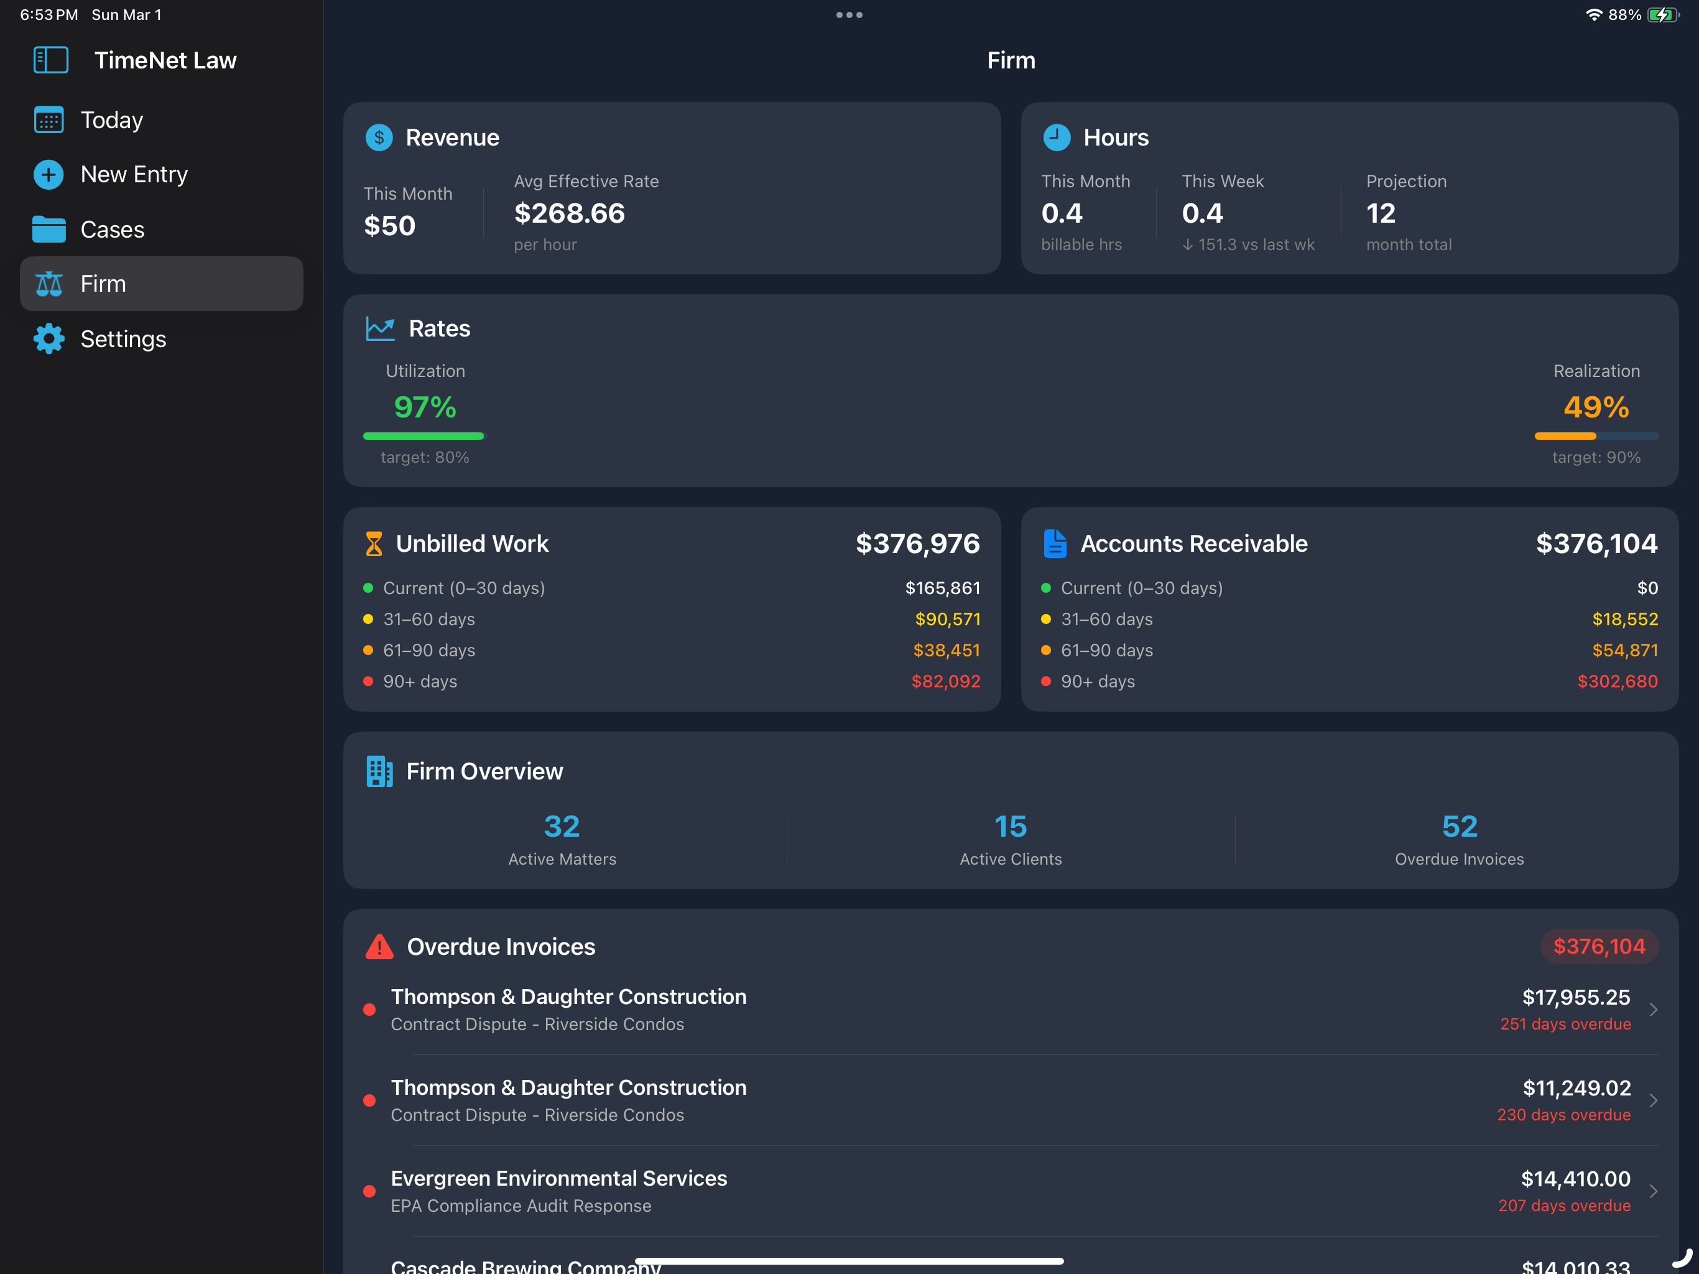This screenshot has width=1699, height=1274.
Task: Click the Utilization green progress bar
Action: pos(425,435)
